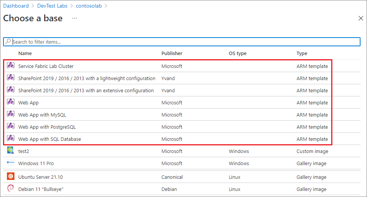The height and width of the screenshot is (197, 367).
Task: Select Web App with SQL Database
Action: point(49,139)
